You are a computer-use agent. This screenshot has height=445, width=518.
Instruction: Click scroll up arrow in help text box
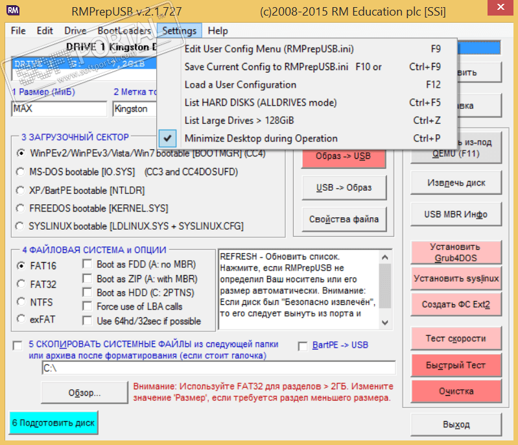[x=385, y=257]
